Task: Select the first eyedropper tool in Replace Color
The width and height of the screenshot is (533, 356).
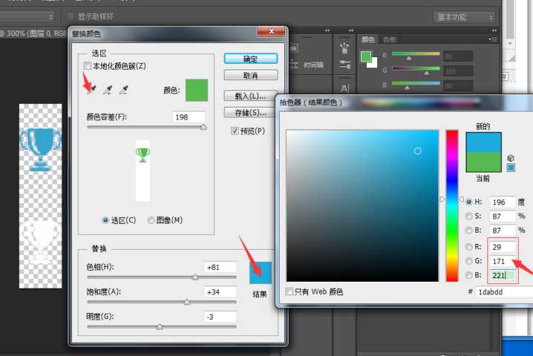Action: pos(92,90)
